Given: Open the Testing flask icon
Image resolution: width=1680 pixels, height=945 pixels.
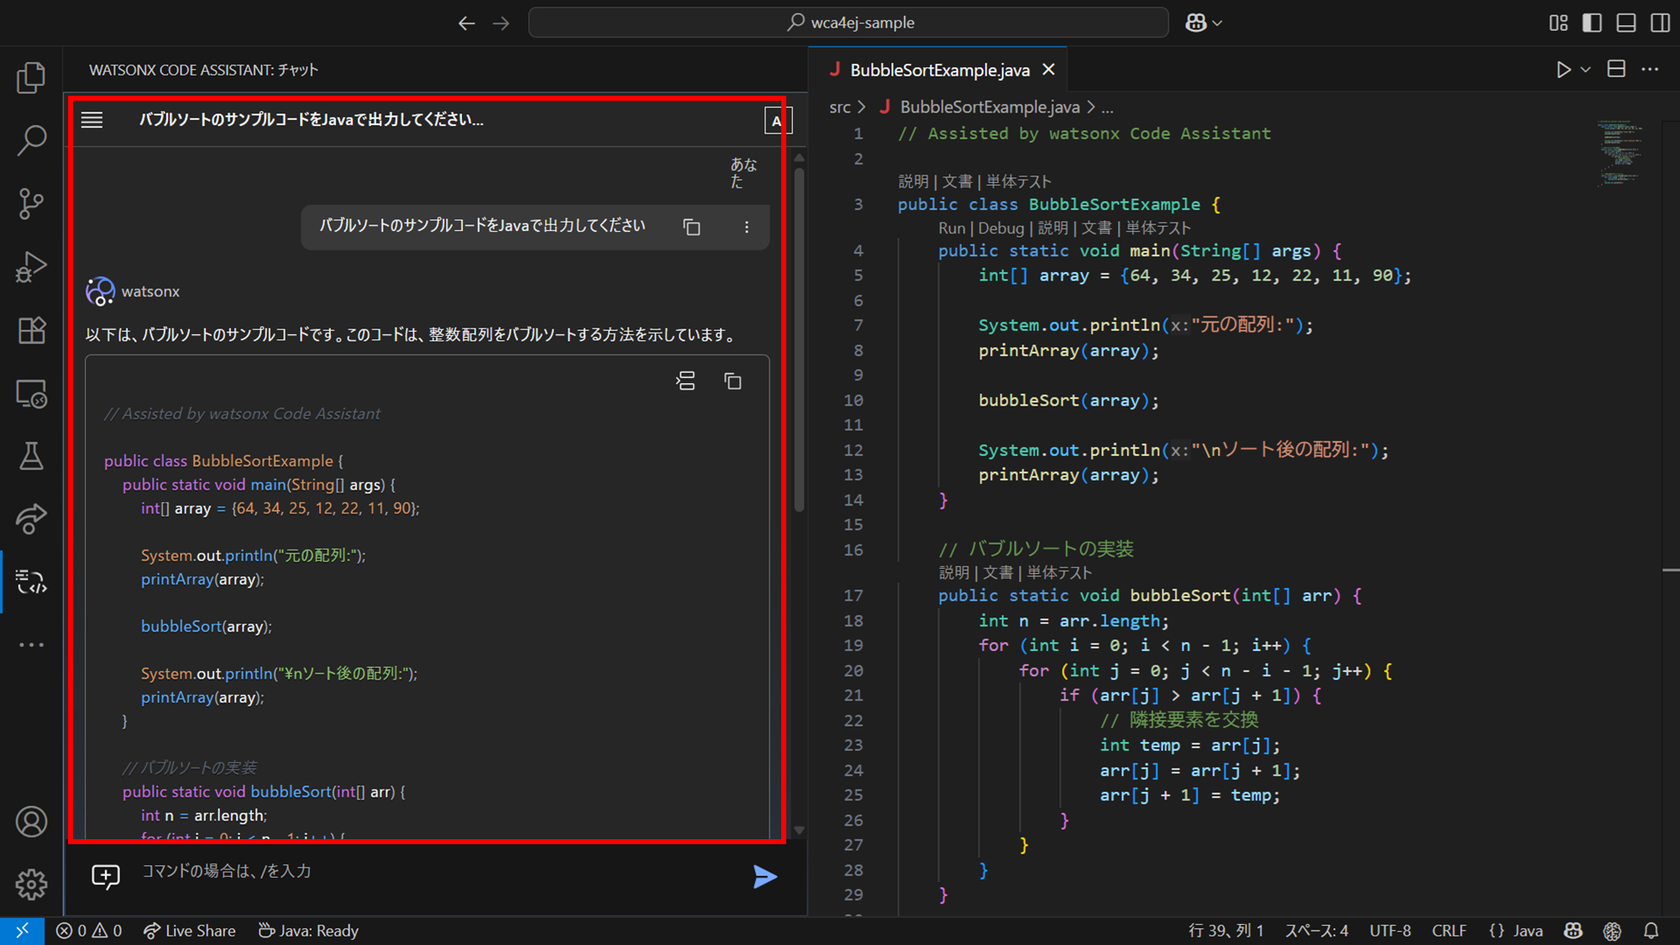Looking at the screenshot, I should point(31,456).
